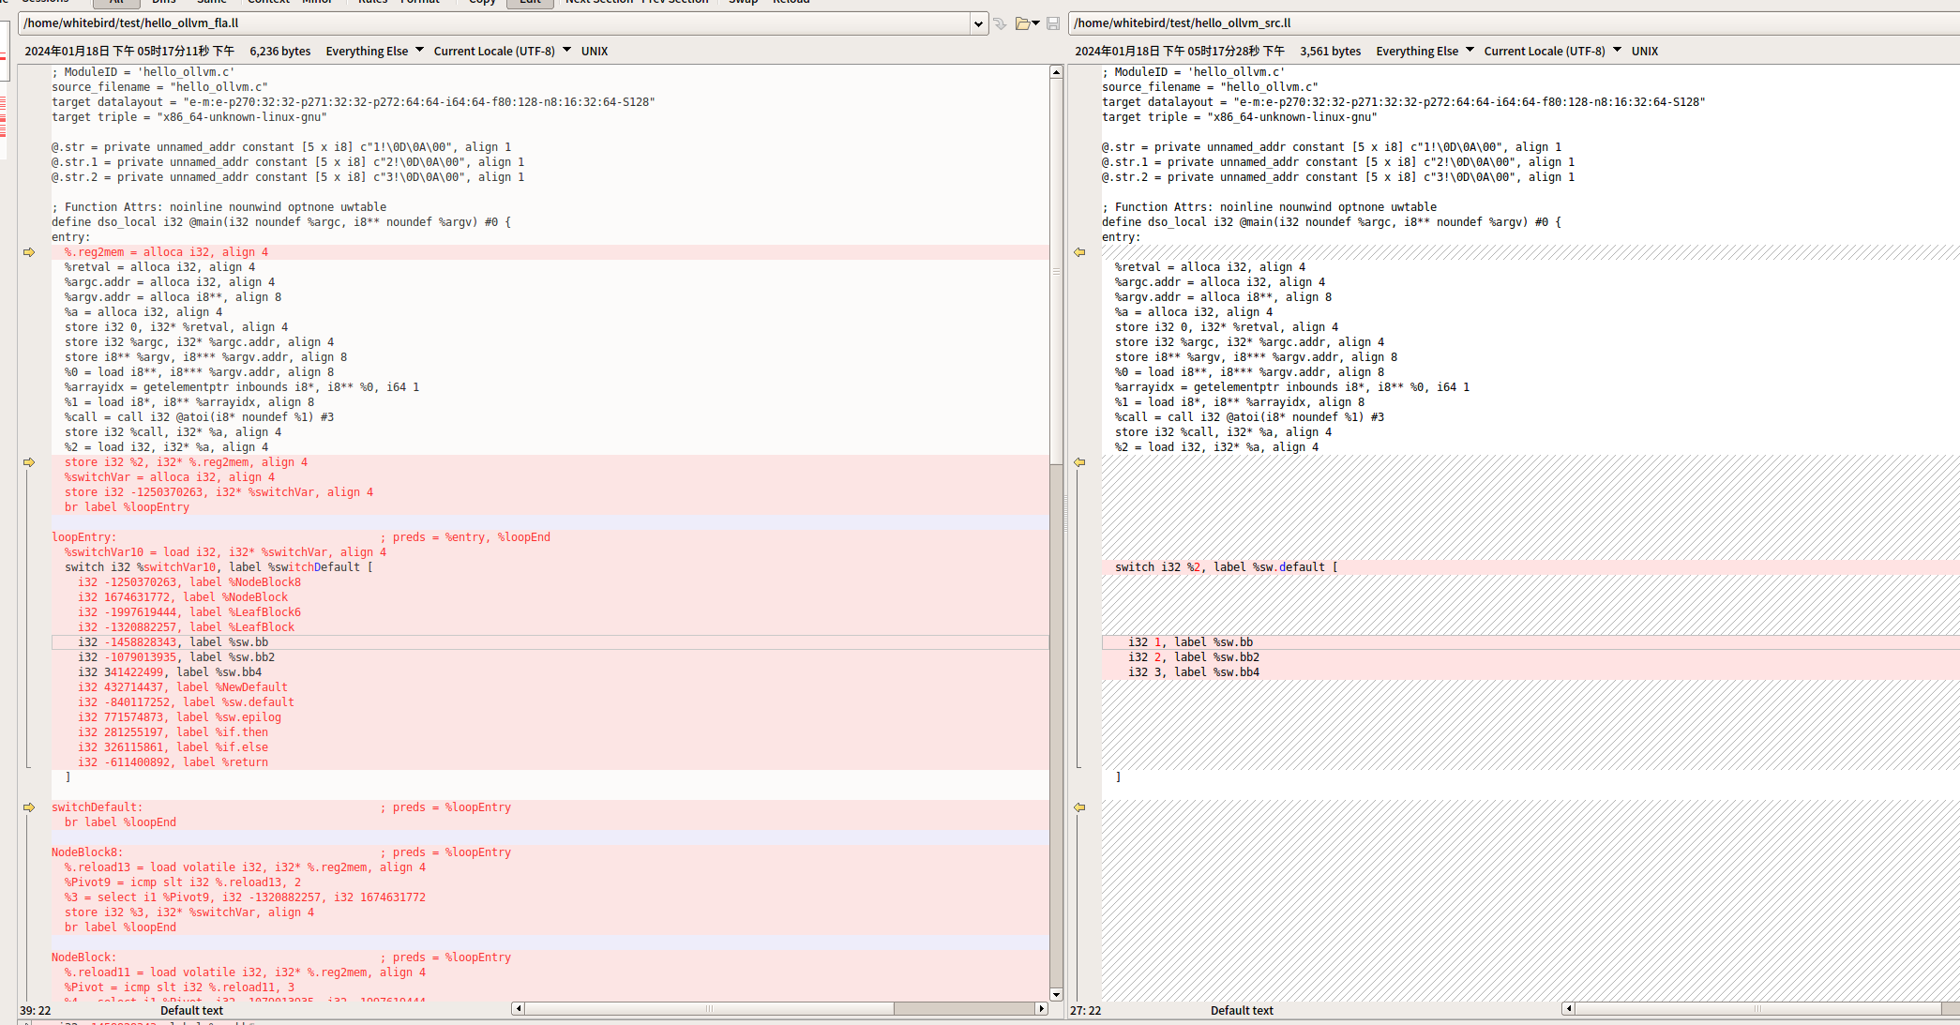This screenshot has width=1960, height=1025.
Task: Click copy-to-right arrow at %.reg2mem alloca line
Action: (29, 252)
